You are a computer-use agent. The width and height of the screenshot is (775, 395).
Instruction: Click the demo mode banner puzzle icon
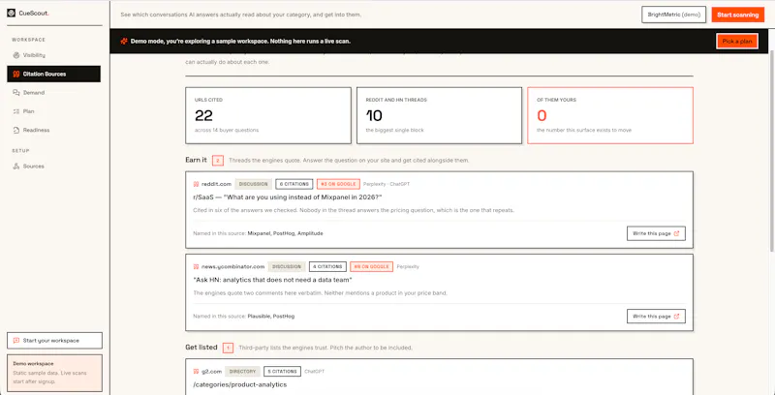tap(124, 42)
